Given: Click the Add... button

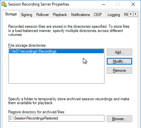Looking at the screenshot, I should pyautogui.click(x=119, y=52).
